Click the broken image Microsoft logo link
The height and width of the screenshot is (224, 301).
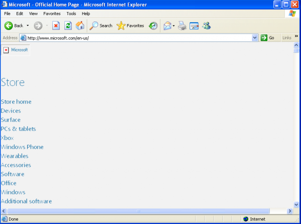click(15, 50)
